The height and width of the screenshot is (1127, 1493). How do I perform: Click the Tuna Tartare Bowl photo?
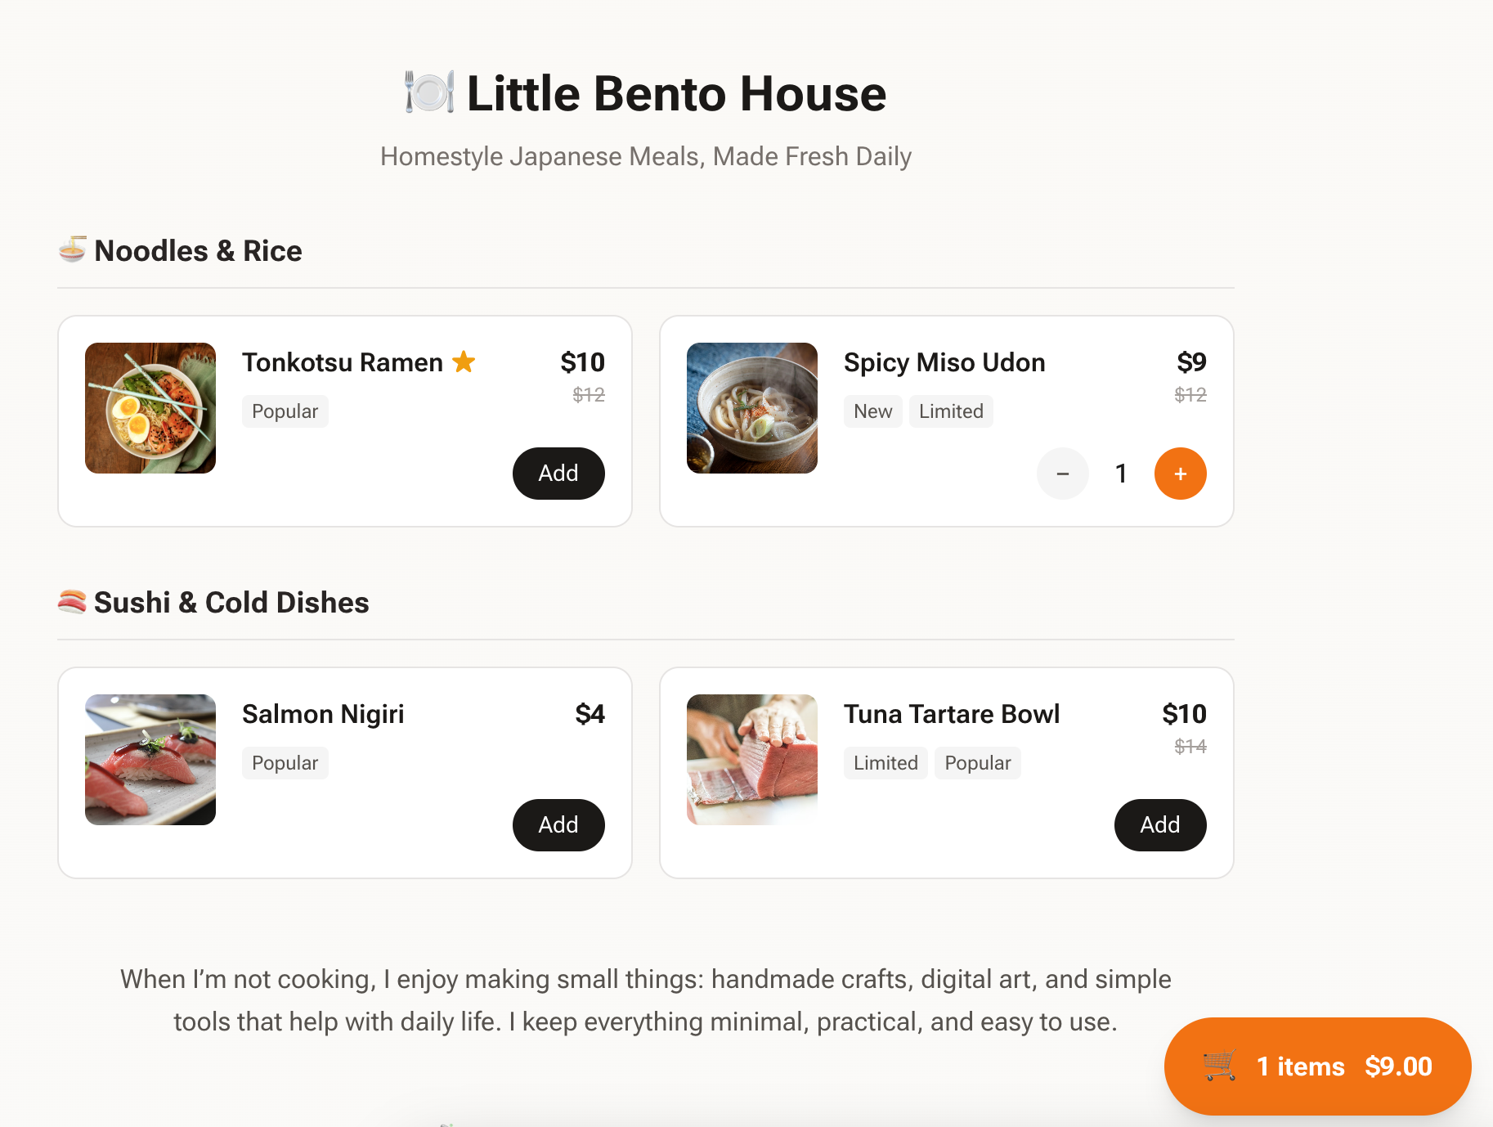[x=752, y=760]
